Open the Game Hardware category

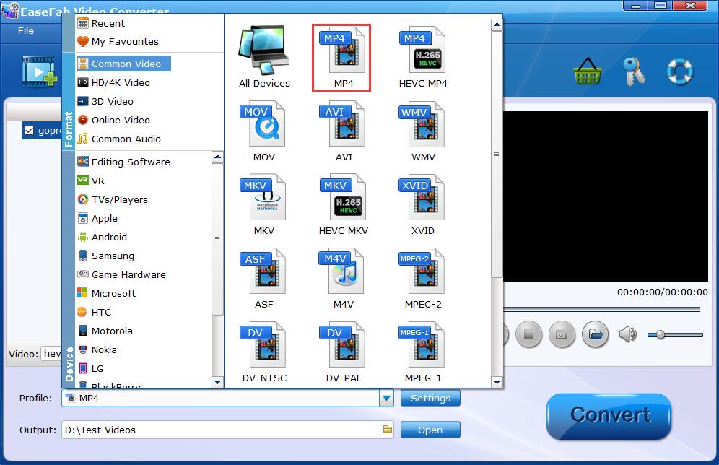(121, 274)
